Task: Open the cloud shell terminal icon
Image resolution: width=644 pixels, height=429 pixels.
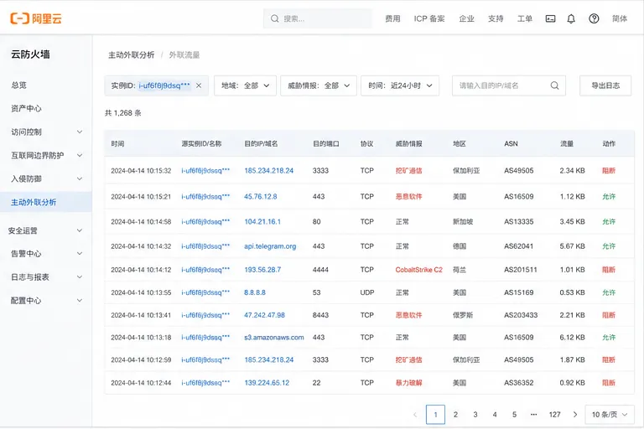Action: point(550,18)
